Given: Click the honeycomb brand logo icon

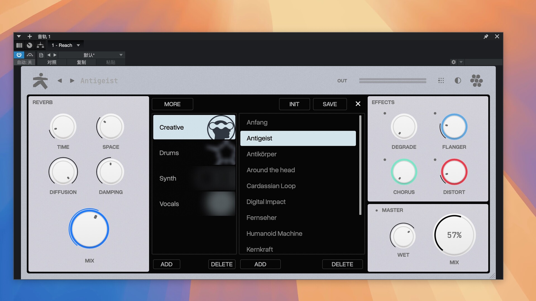Looking at the screenshot, I should [476, 81].
